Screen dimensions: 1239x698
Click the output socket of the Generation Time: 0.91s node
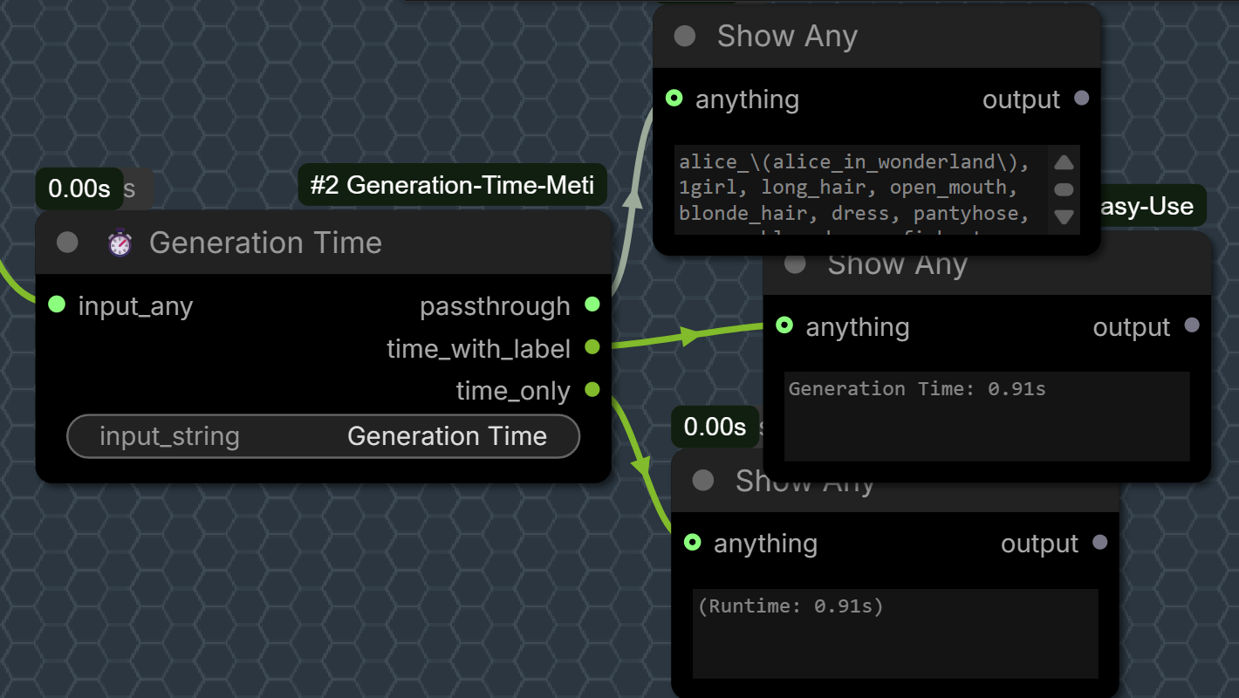tap(1192, 325)
